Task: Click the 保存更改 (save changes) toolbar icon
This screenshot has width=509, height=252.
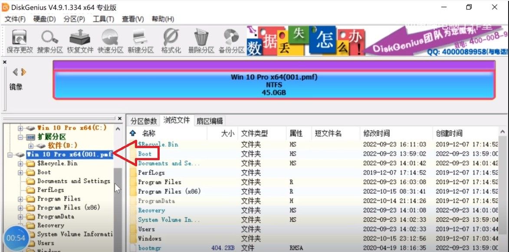Action: (x=19, y=38)
